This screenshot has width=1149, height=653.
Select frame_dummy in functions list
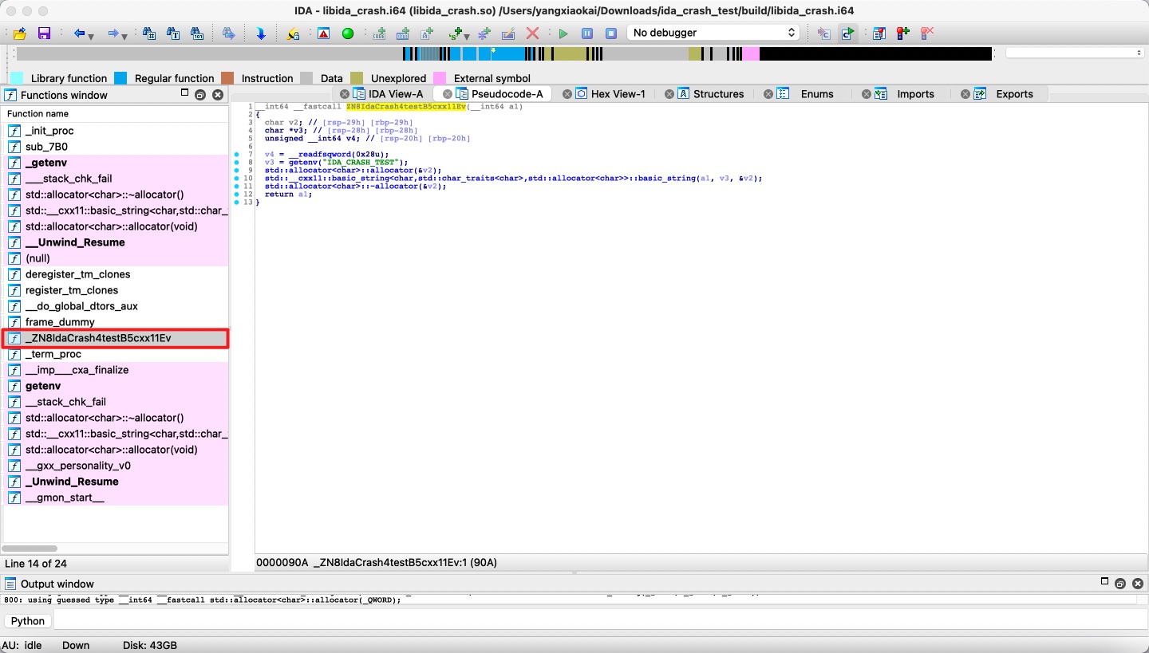tap(116, 322)
